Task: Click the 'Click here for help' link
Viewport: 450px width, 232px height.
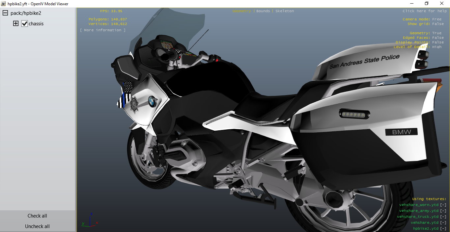Action: pos(425,11)
